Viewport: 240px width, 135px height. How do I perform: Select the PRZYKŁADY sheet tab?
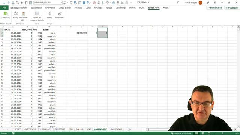tap(46, 129)
